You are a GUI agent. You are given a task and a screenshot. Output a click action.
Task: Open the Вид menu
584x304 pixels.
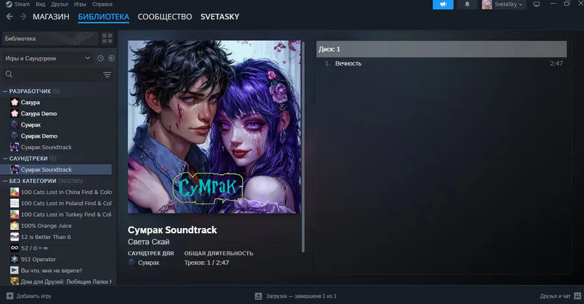[40, 4]
